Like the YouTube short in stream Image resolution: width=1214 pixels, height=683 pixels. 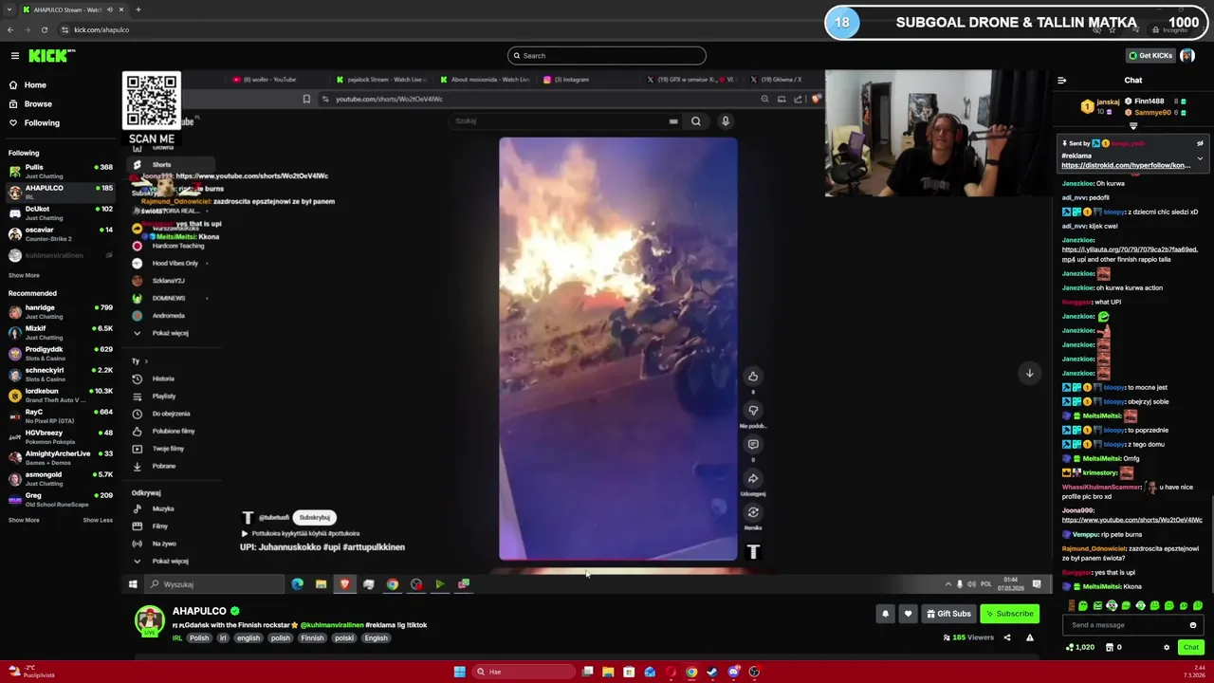pyautogui.click(x=753, y=377)
